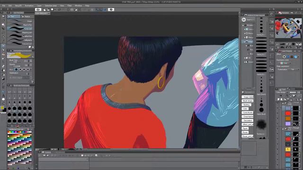Expand the All materials tree node

(x=243, y=25)
